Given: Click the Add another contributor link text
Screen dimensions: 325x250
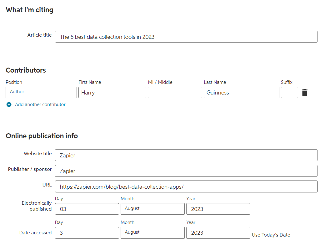Looking at the screenshot, I should tap(40, 105).
